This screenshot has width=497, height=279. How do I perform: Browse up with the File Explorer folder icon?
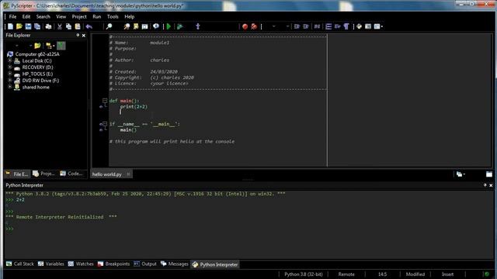37,46
